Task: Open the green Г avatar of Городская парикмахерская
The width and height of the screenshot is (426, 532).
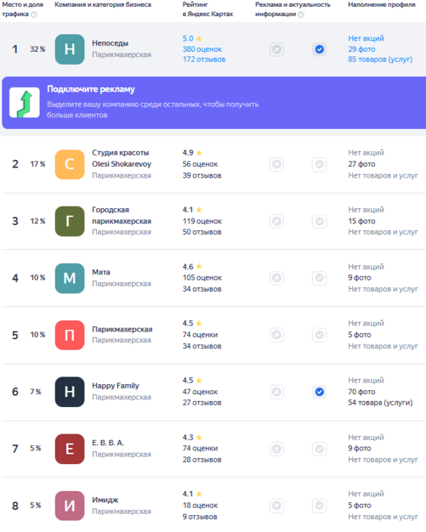Action: point(69,221)
